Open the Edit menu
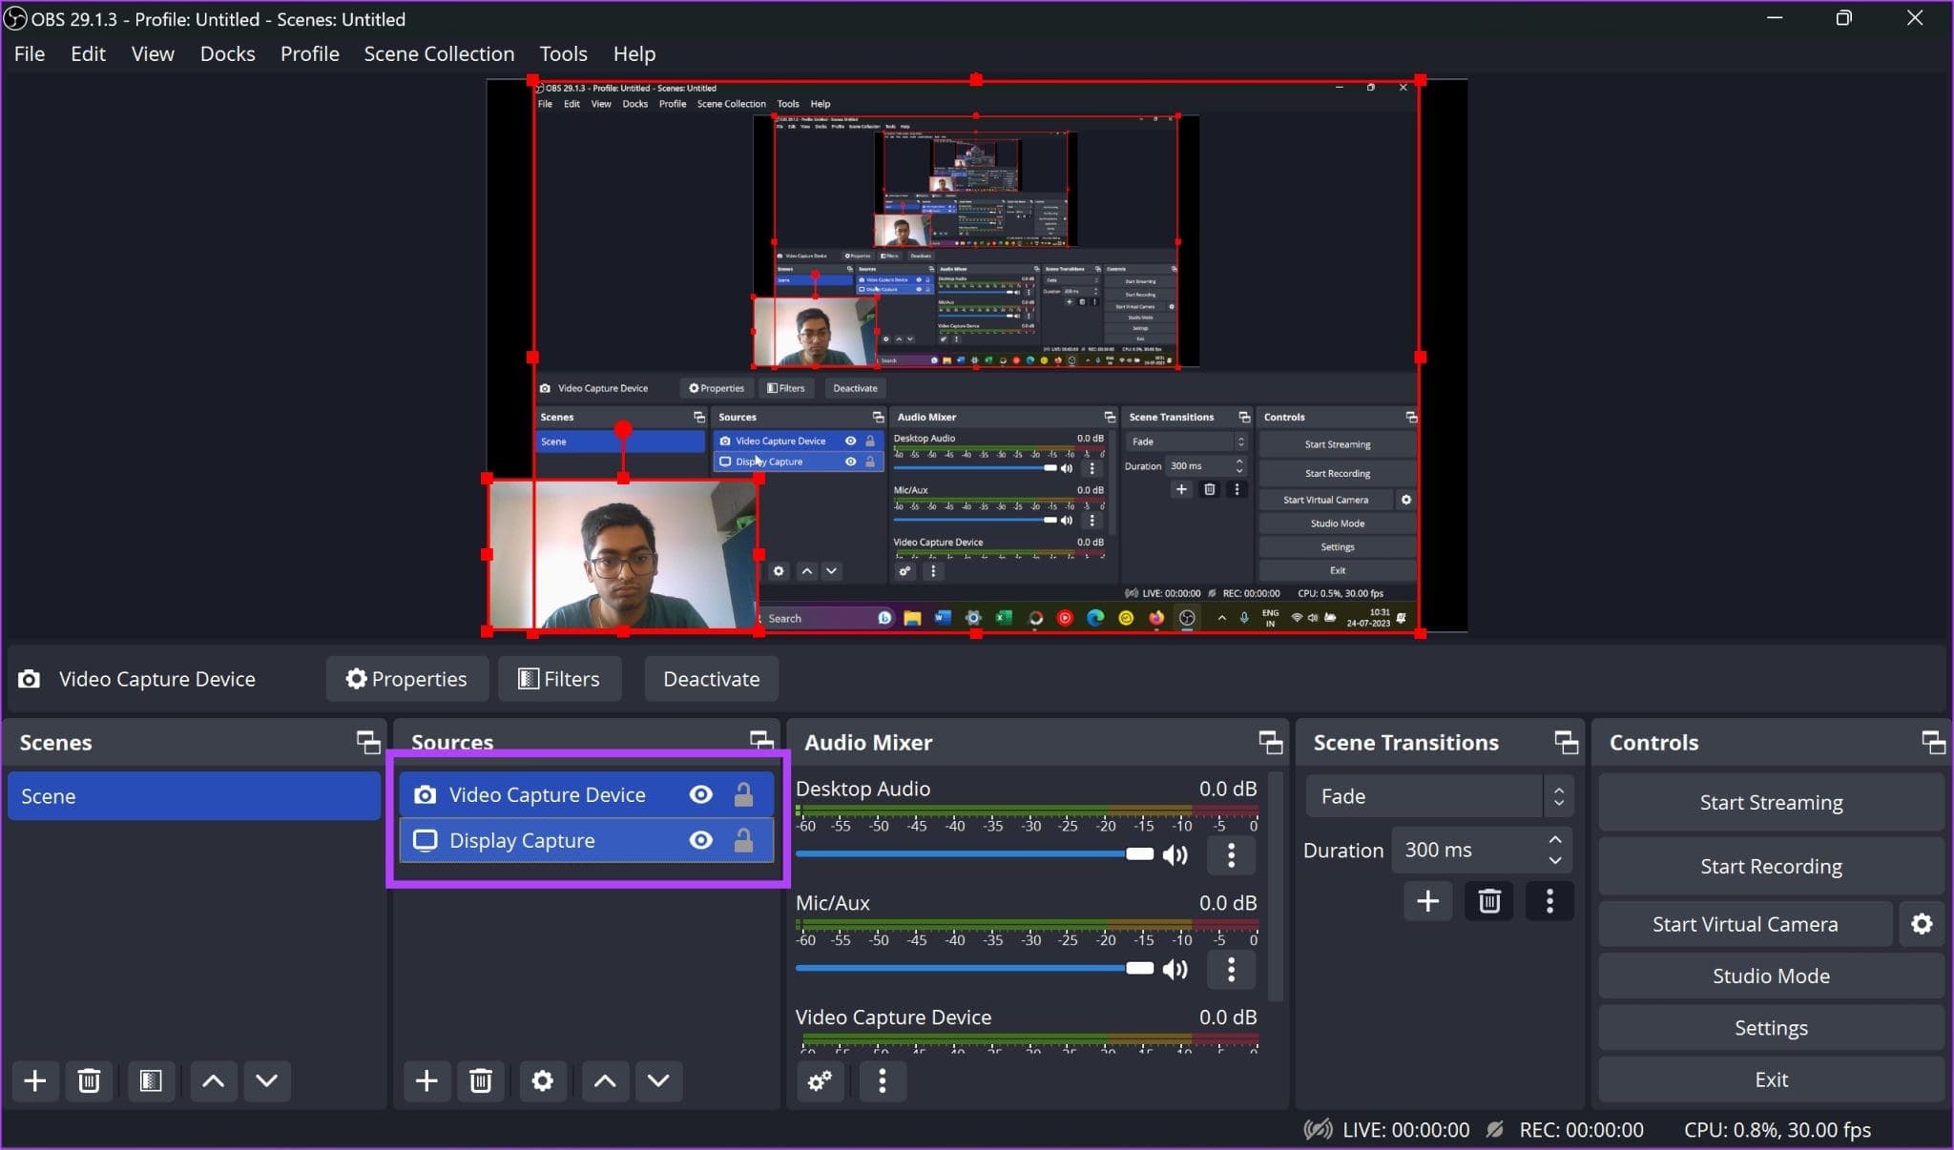1954x1150 pixels. coord(88,53)
